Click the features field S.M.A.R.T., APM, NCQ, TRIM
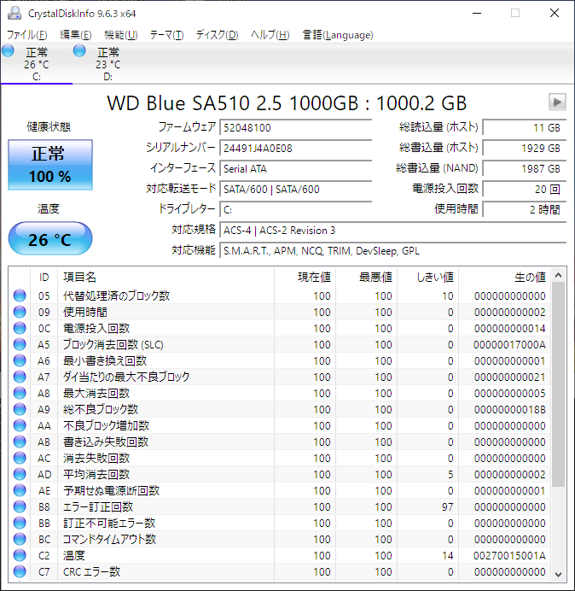The height and width of the screenshot is (591, 575). tap(393, 250)
